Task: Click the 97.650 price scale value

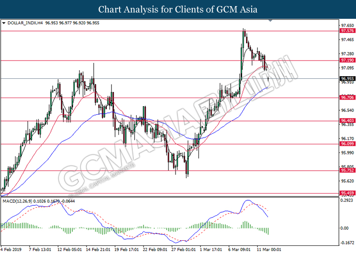Action: pos(347,25)
